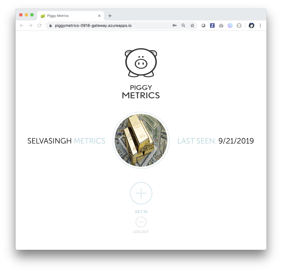
Task: Click the dark circle extension icon
Action: pyautogui.click(x=203, y=25)
